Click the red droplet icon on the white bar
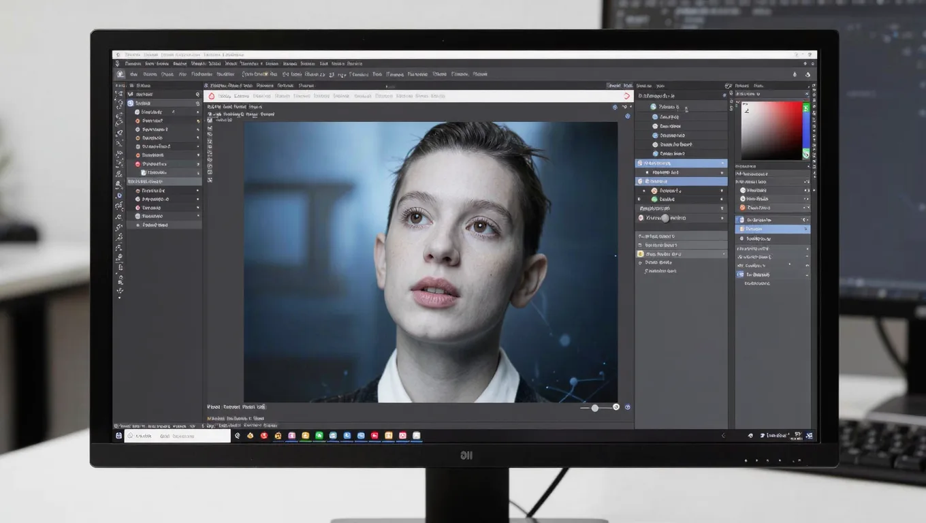Viewport: 926px width, 523px height. (211, 97)
